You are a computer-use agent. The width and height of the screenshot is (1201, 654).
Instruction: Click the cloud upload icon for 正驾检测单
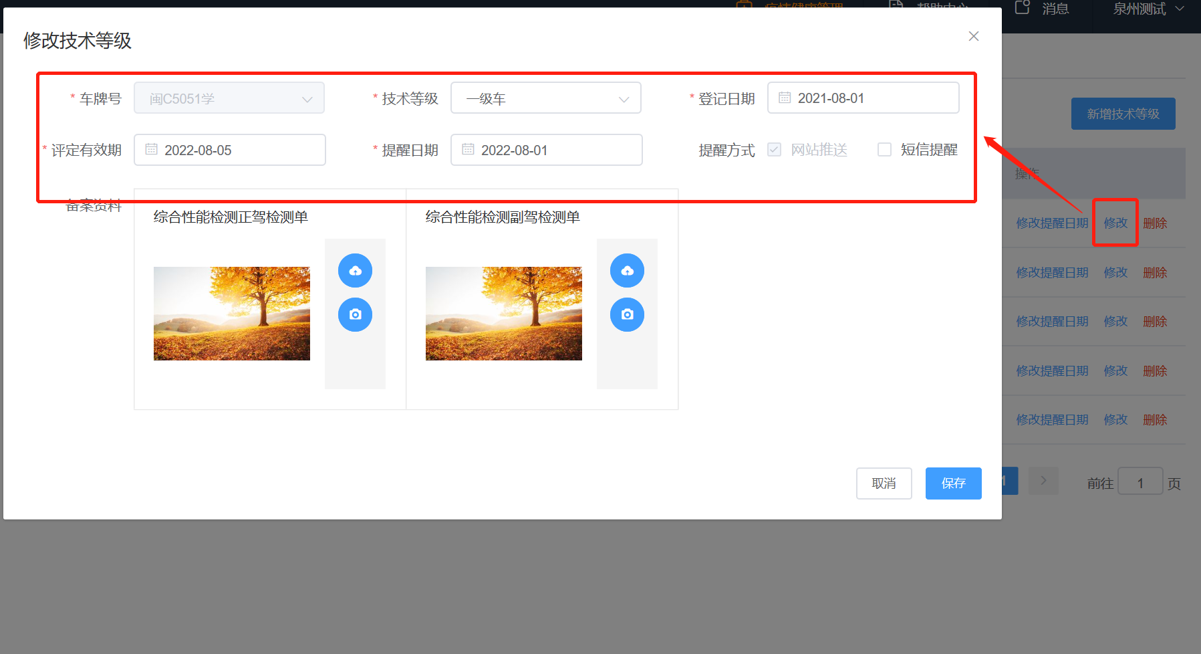coord(355,270)
